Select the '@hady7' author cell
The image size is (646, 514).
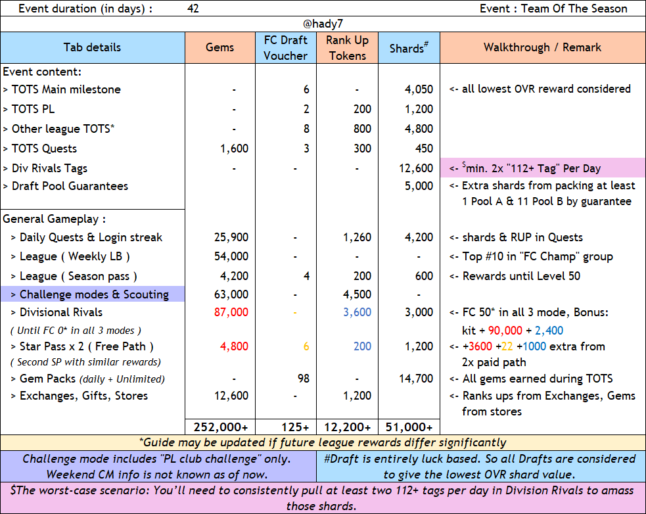tap(323, 24)
